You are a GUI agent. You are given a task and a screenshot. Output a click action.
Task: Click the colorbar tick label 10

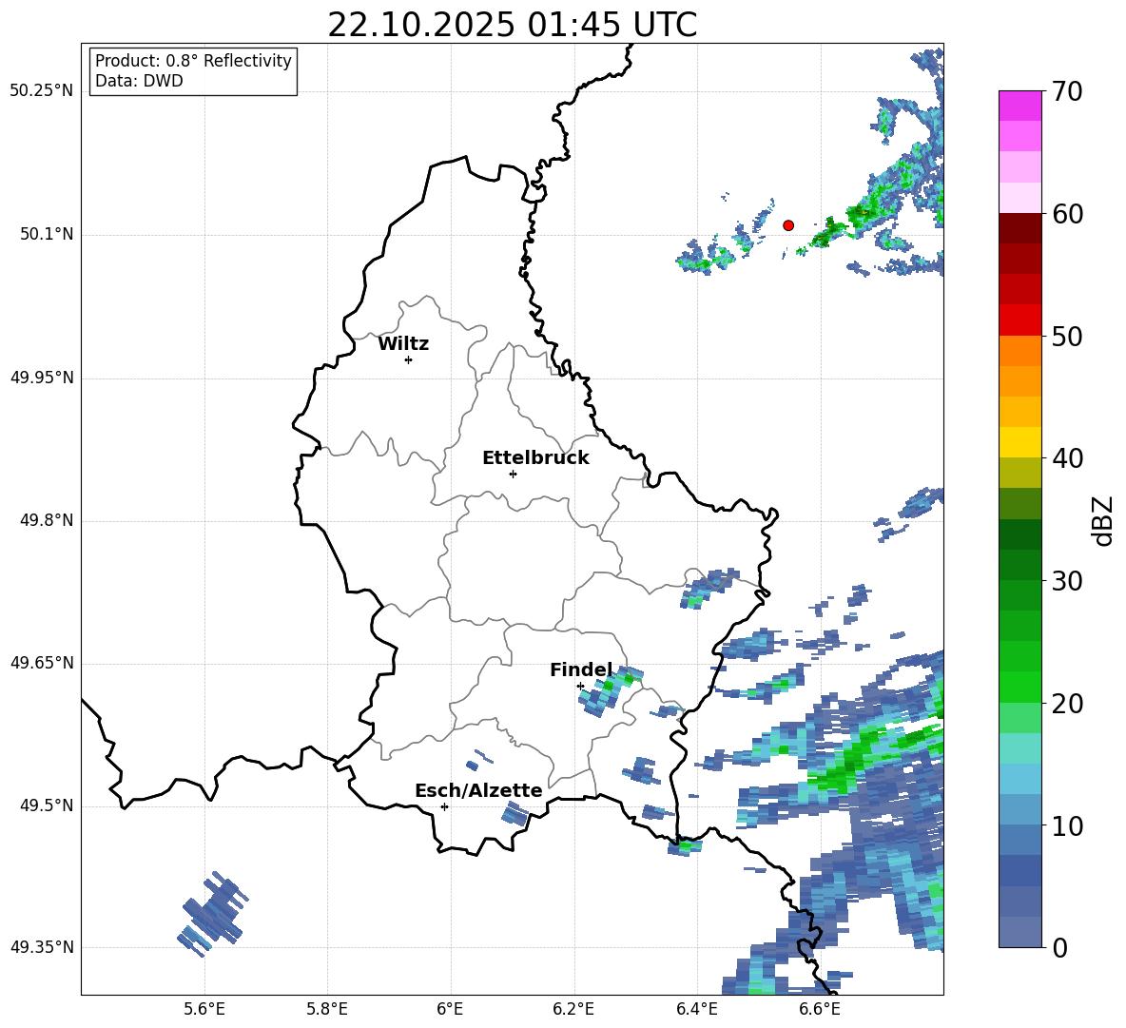pyautogui.click(x=1067, y=826)
